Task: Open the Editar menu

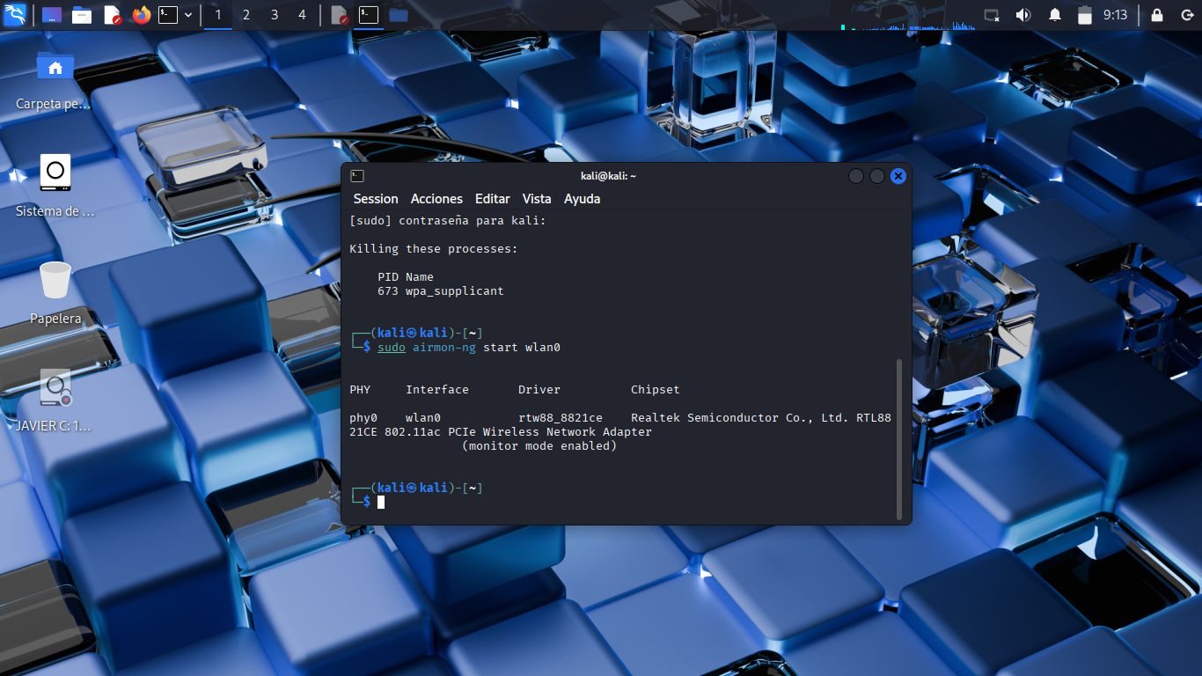Action: click(x=492, y=199)
